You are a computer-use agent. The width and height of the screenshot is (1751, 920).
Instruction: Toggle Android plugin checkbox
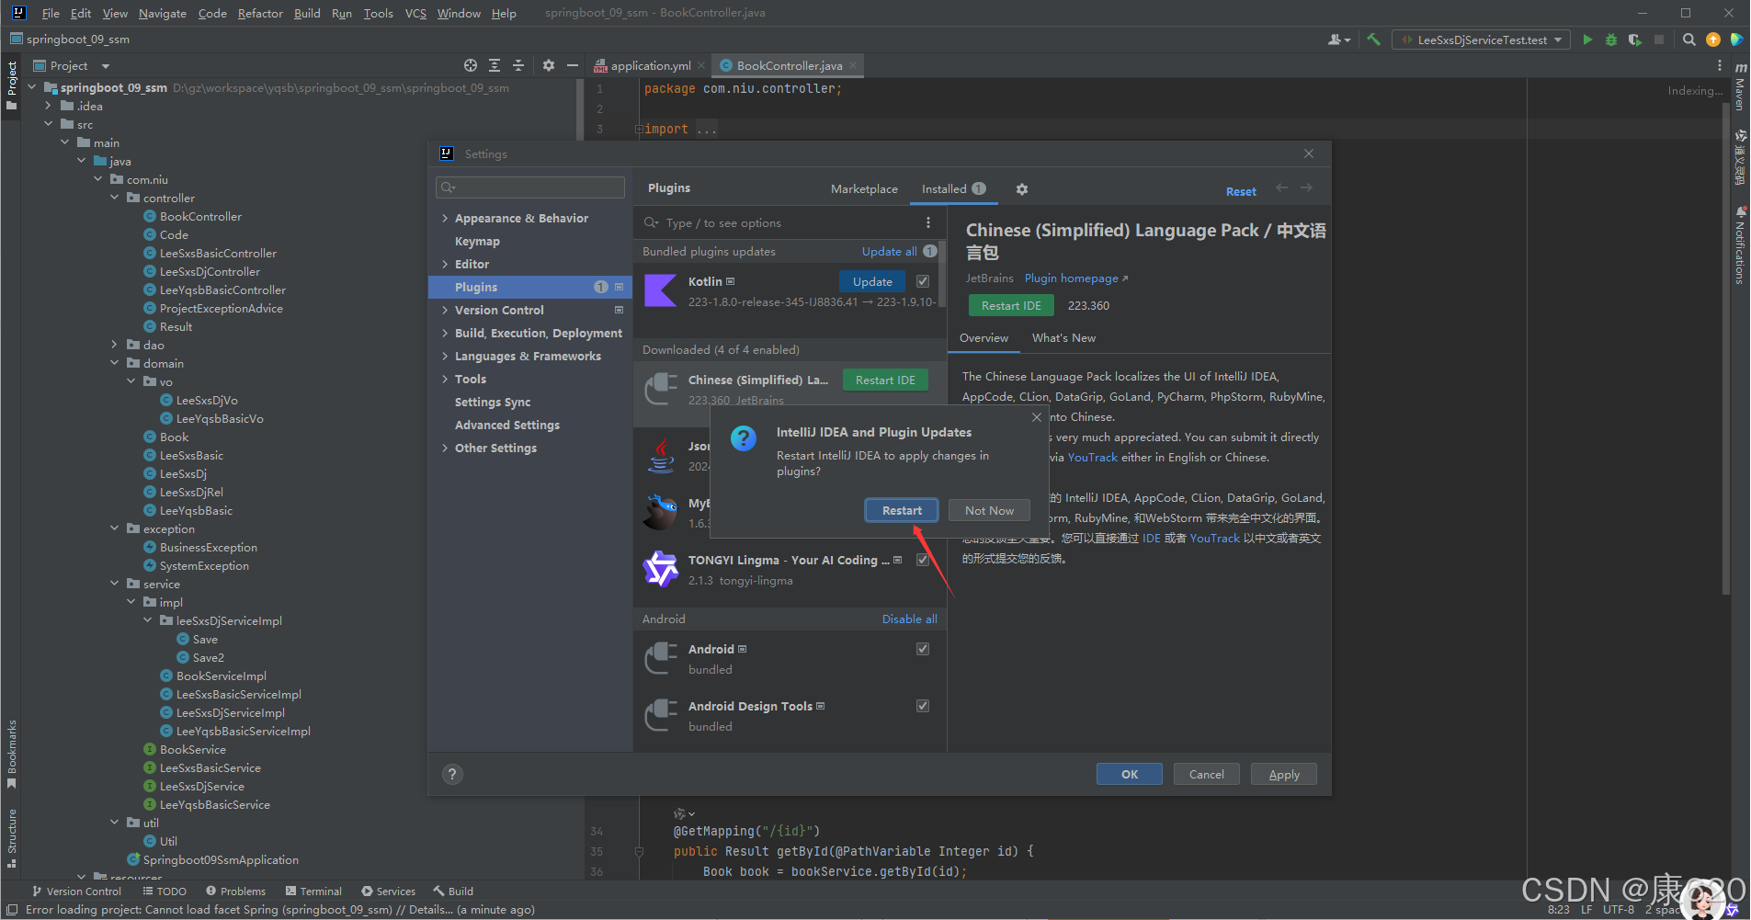pyautogui.click(x=923, y=649)
